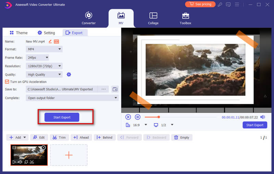Click the Save to path field
274x174 pixels.
62,89
